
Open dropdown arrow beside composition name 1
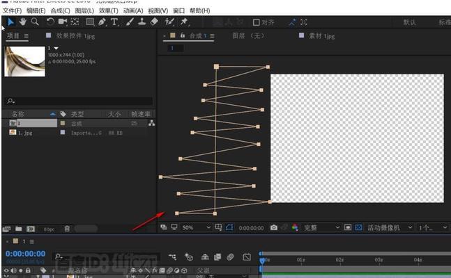point(56,48)
